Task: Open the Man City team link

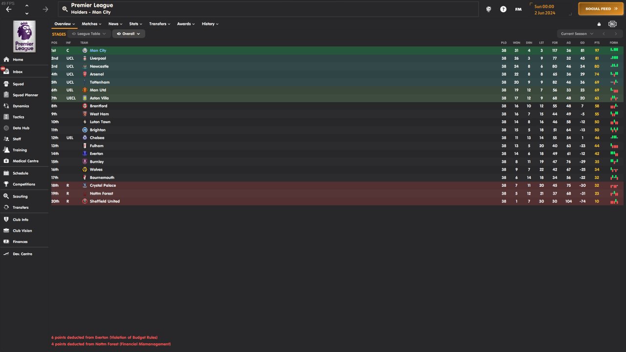Action: [x=98, y=50]
